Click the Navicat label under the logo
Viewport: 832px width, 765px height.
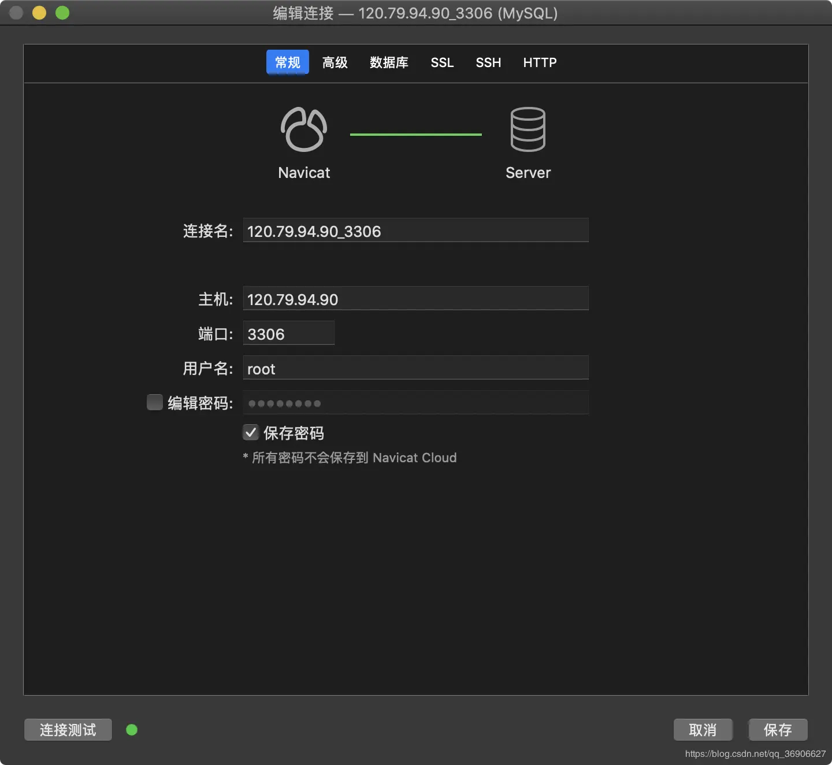click(304, 173)
